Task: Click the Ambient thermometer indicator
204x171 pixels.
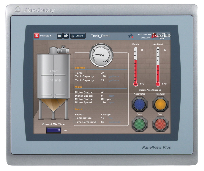Action: (x=157, y=67)
